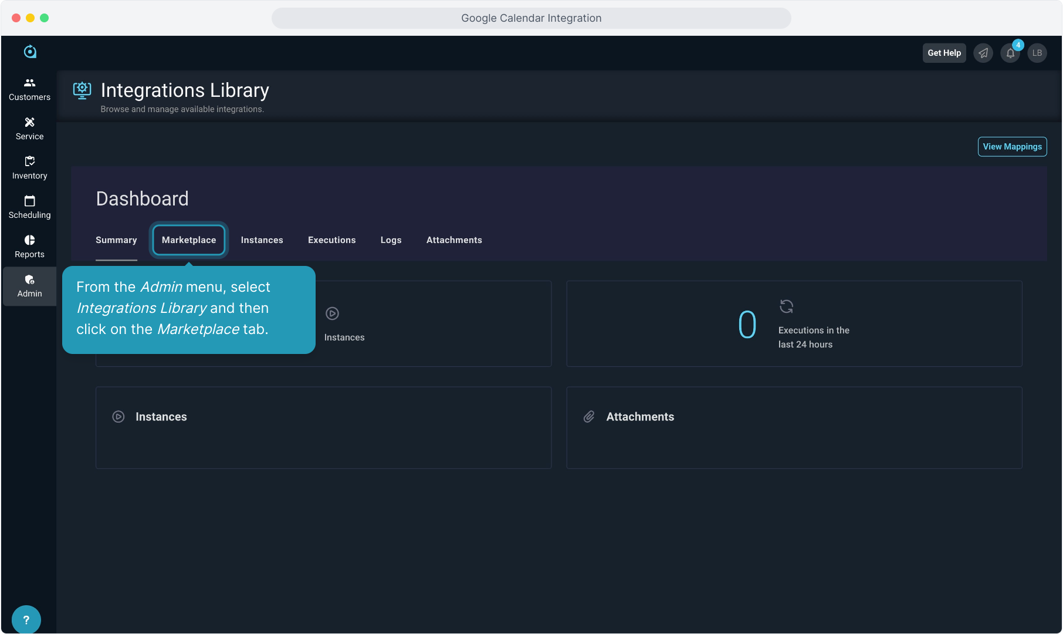Switch to the Instances tab

click(262, 240)
